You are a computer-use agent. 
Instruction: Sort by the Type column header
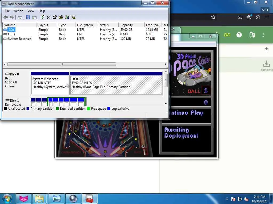point(66,25)
